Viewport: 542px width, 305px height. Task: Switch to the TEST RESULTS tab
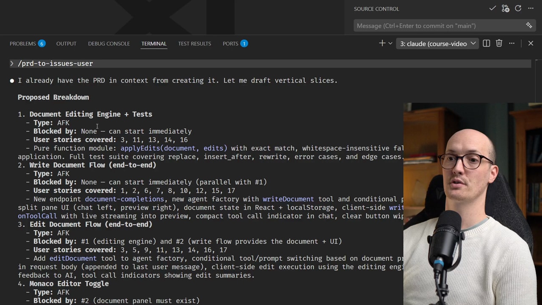(x=194, y=43)
